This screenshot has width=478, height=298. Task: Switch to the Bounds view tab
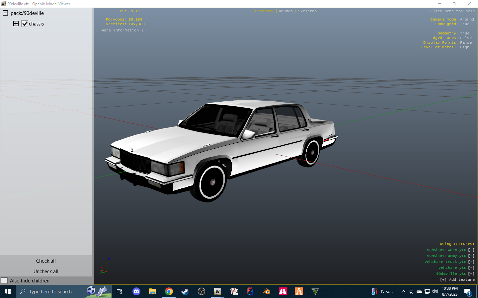coord(285,11)
